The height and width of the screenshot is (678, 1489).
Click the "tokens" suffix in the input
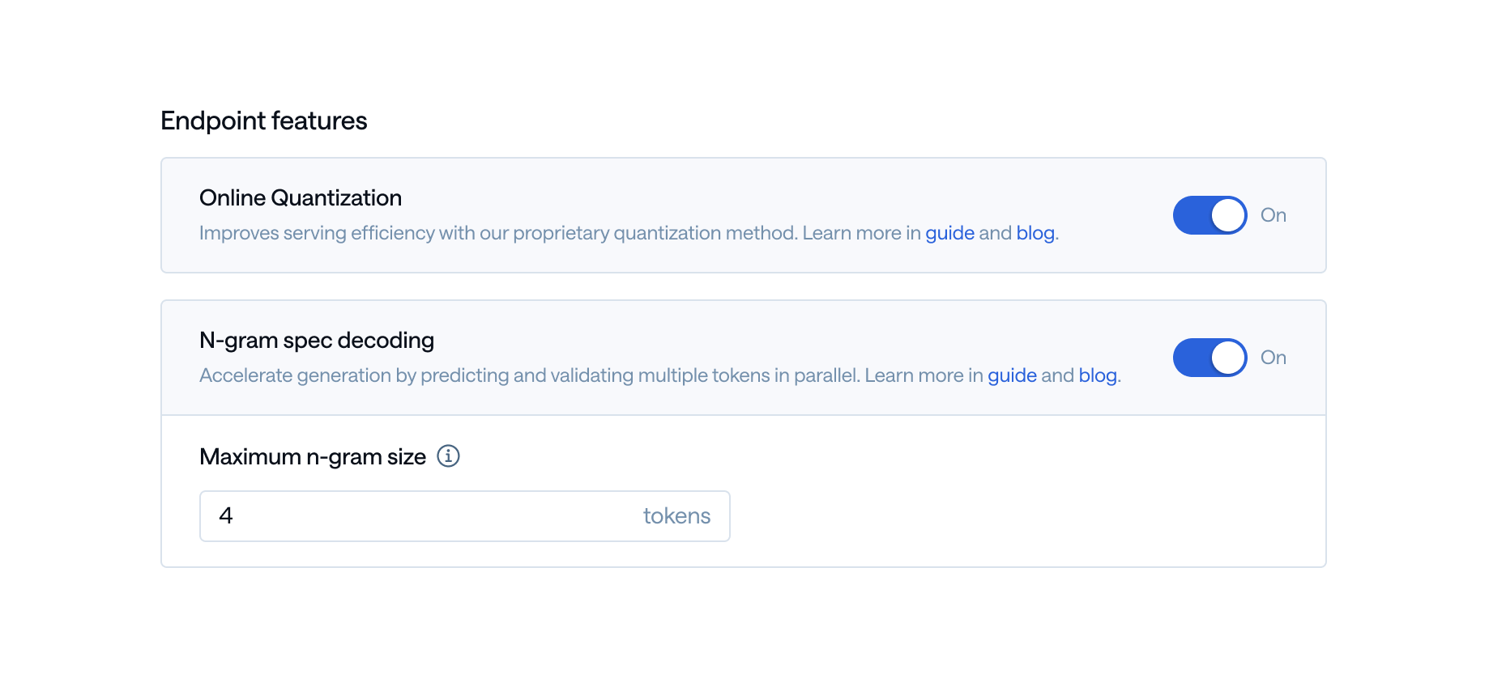click(x=676, y=516)
